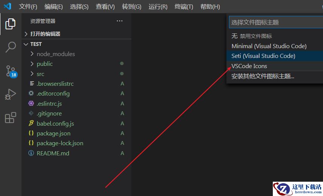Click the .browserslistrc file icon
This screenshot has width=323, height=196.
(32, 84)
